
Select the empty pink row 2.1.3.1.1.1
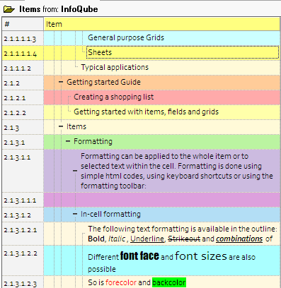162,200
